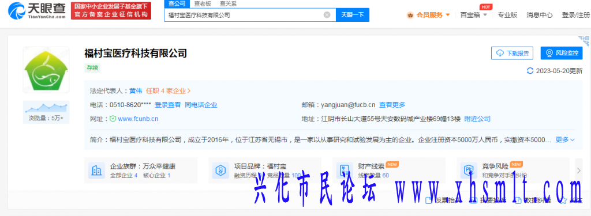This screenshot has width=591, height=216.
Task: Click the 数据纠错 document icon
Action: click(x=518, y=200)
